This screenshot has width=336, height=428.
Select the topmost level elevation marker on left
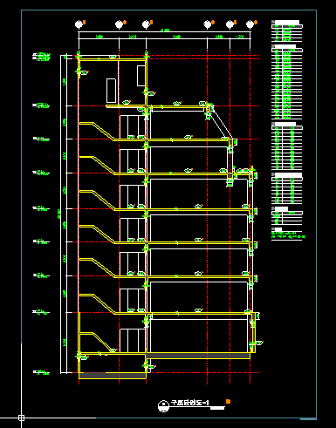point(41,56)
